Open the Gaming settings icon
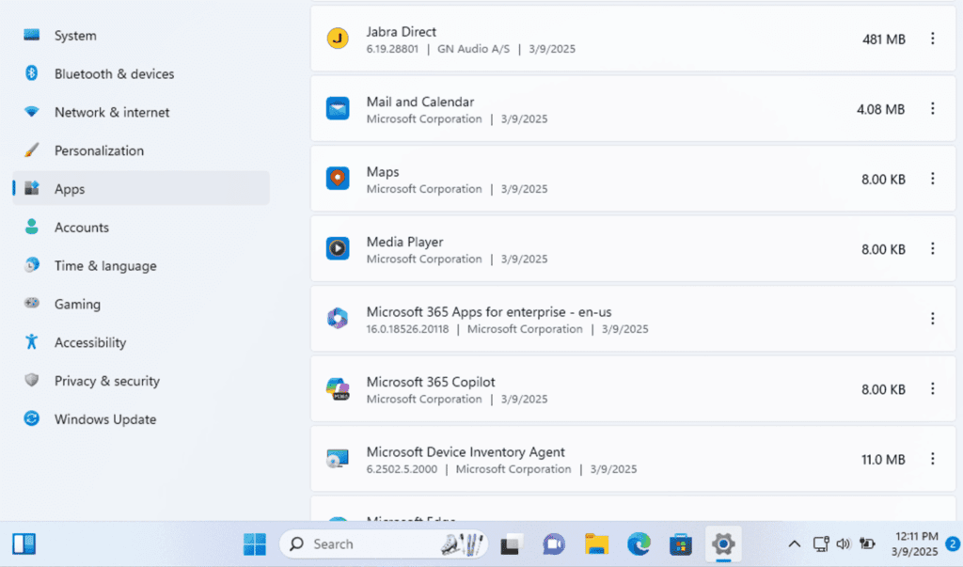This screenshot has width=963, height=567. [x=33, y=304]
